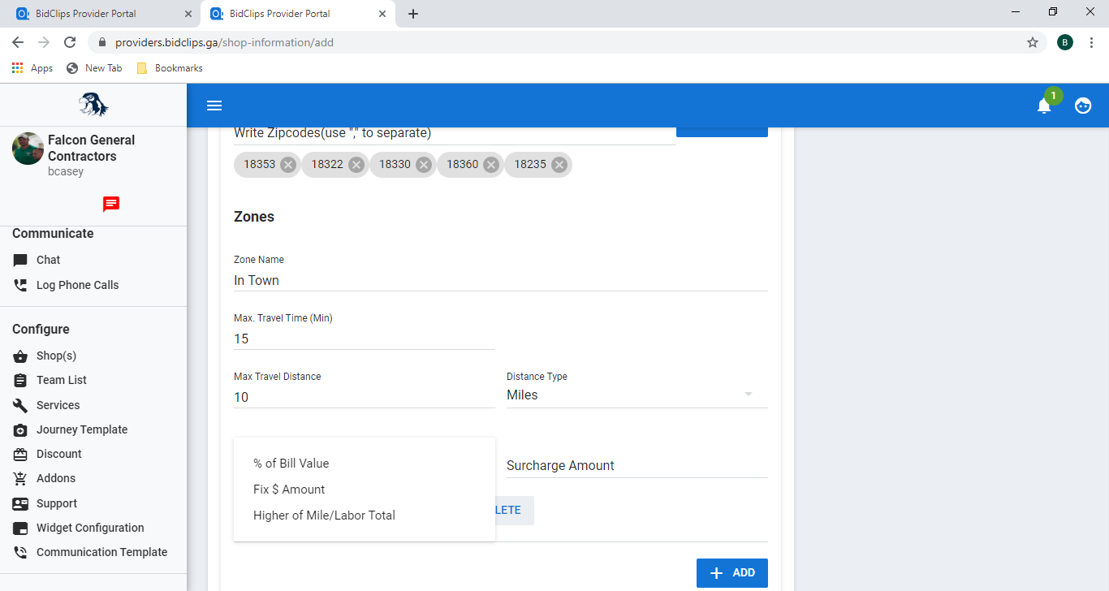Open the Distance Type Miles dropdown
The height and width of the screenshot is (591, 1109).
(636, 395)
